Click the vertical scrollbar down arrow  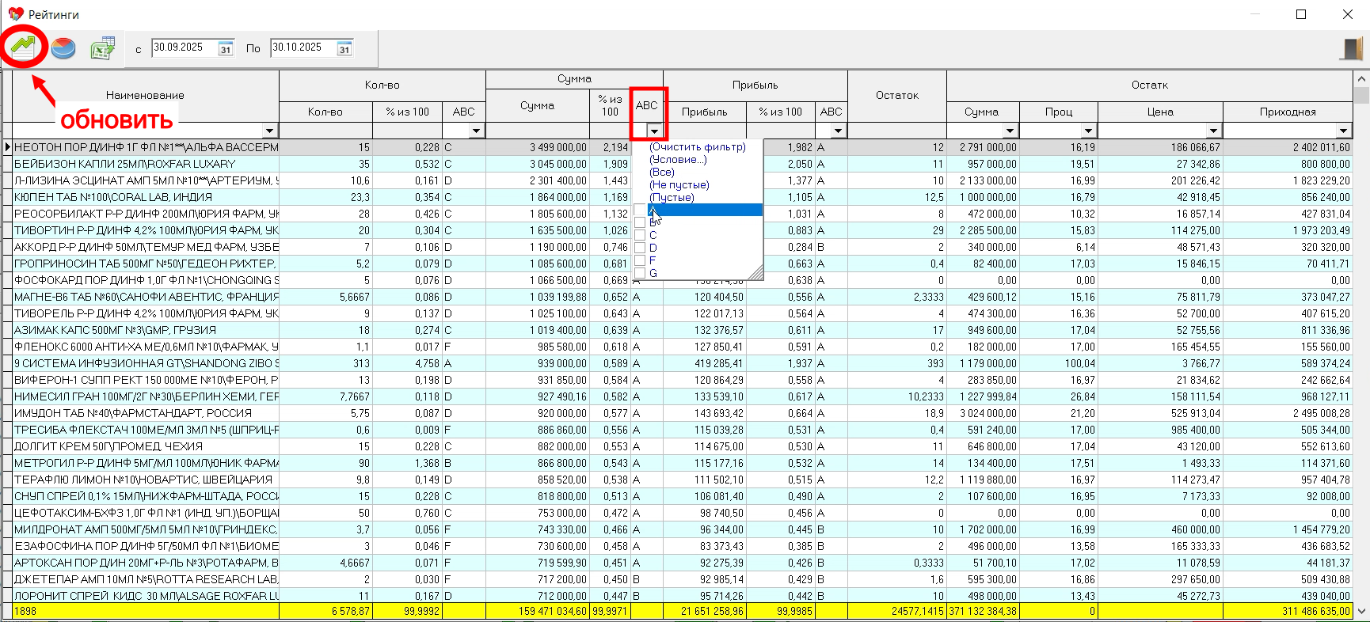click(1361, 611)
